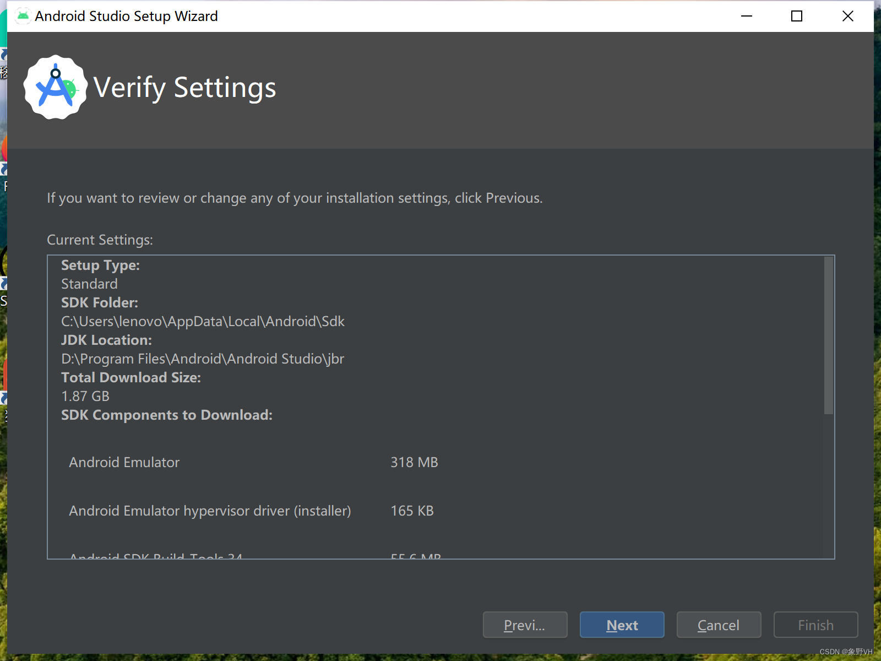Click the Android Studio logo in header
The image size is (881, 661).
point(55,87)
